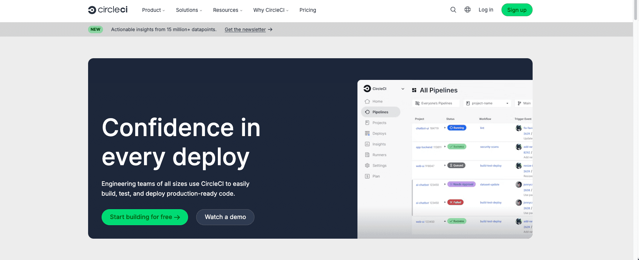This screenshot has height=260, width=639.
Task: Click the green Sign up button
Action: [517, 10]
